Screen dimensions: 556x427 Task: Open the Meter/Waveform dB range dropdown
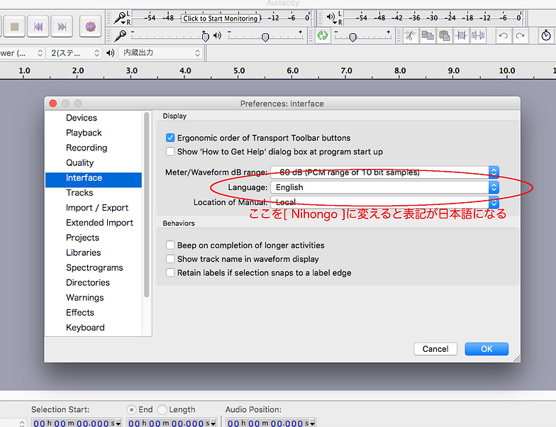pyautogui.click(x=384, y=172)
